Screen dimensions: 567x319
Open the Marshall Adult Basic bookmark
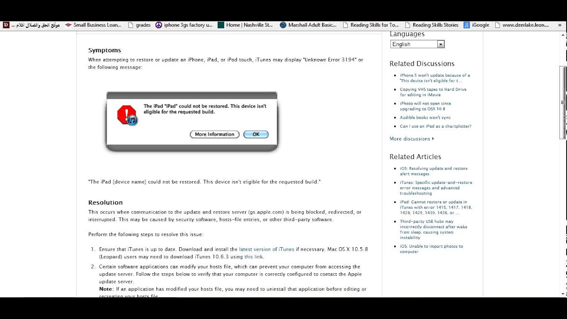point(308,25)
